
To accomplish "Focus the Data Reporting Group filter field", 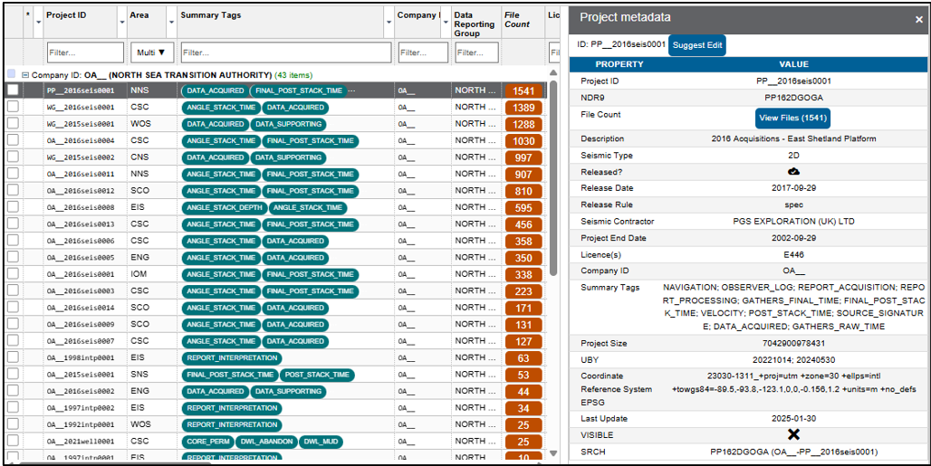I will tap(476, 52).
